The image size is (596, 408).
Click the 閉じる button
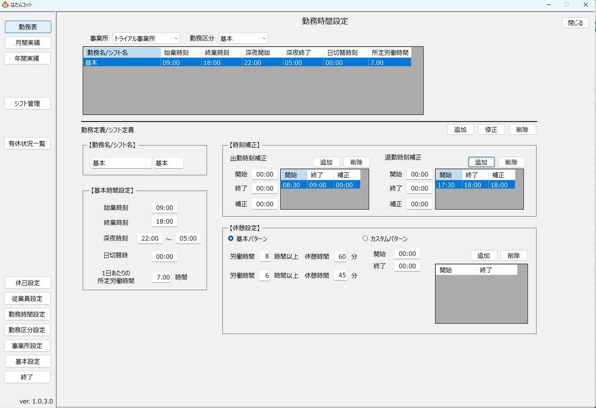pos(575,23)
